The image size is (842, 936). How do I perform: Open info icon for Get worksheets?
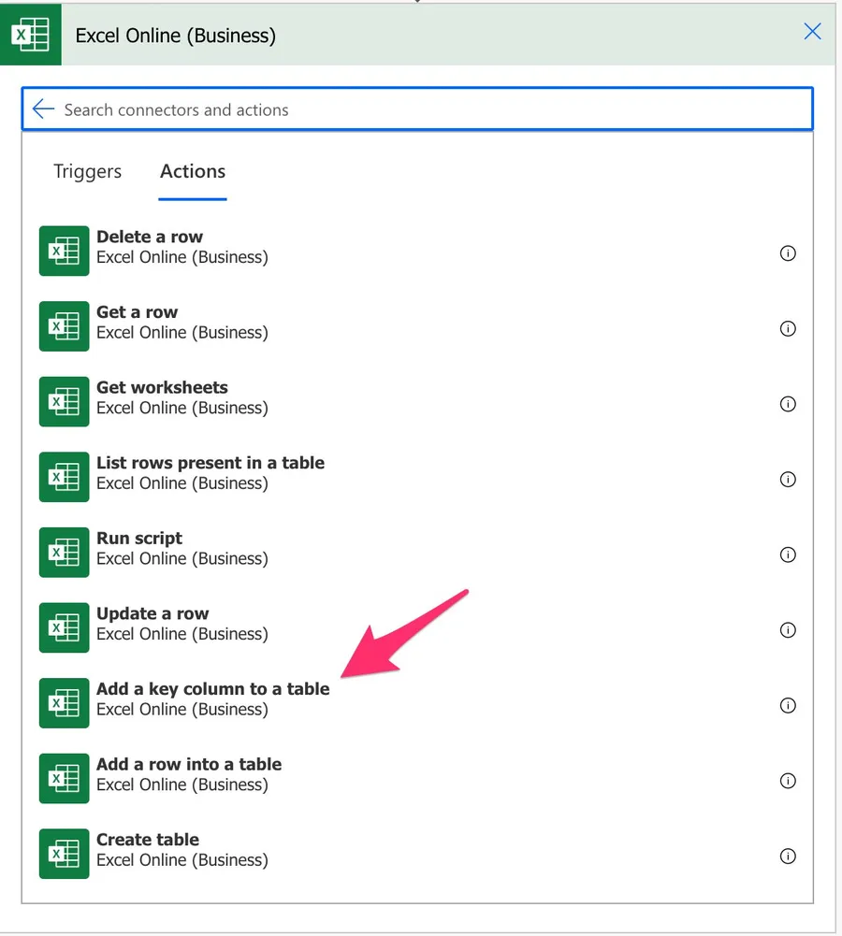[788, 404]
